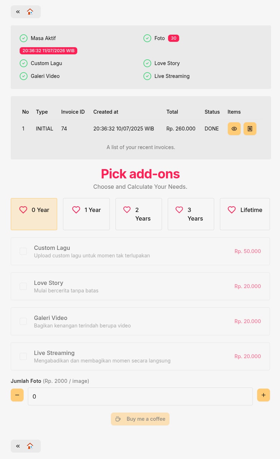Viewport: 280px width, 459px height.
Task: Choose the 2 Years duration option
Action: coord(139,214)
